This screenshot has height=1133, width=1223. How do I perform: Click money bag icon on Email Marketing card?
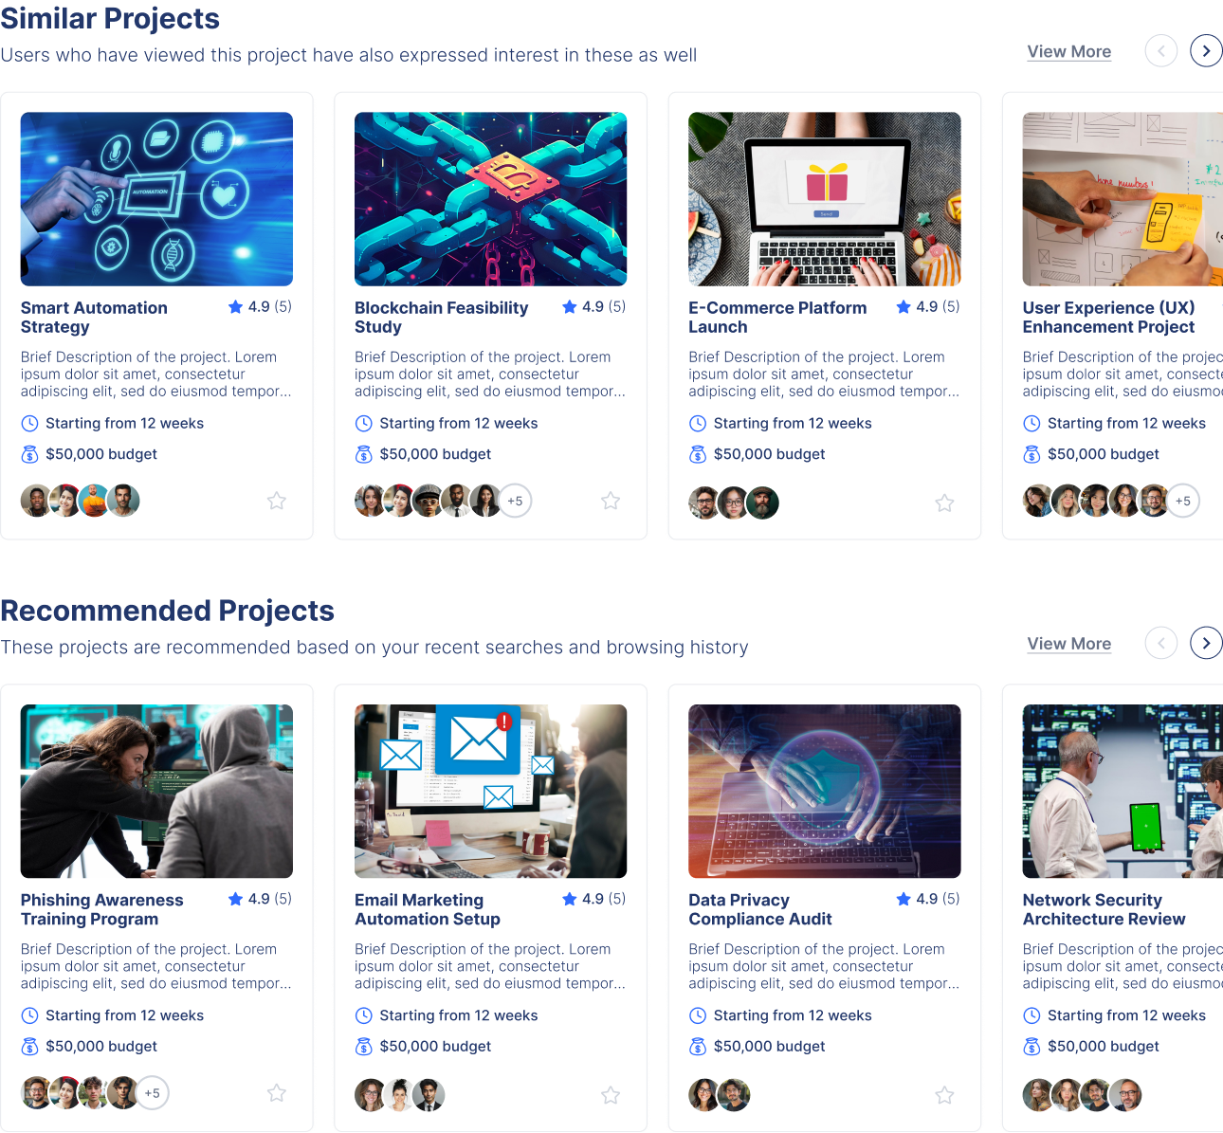pos(363,1047)
